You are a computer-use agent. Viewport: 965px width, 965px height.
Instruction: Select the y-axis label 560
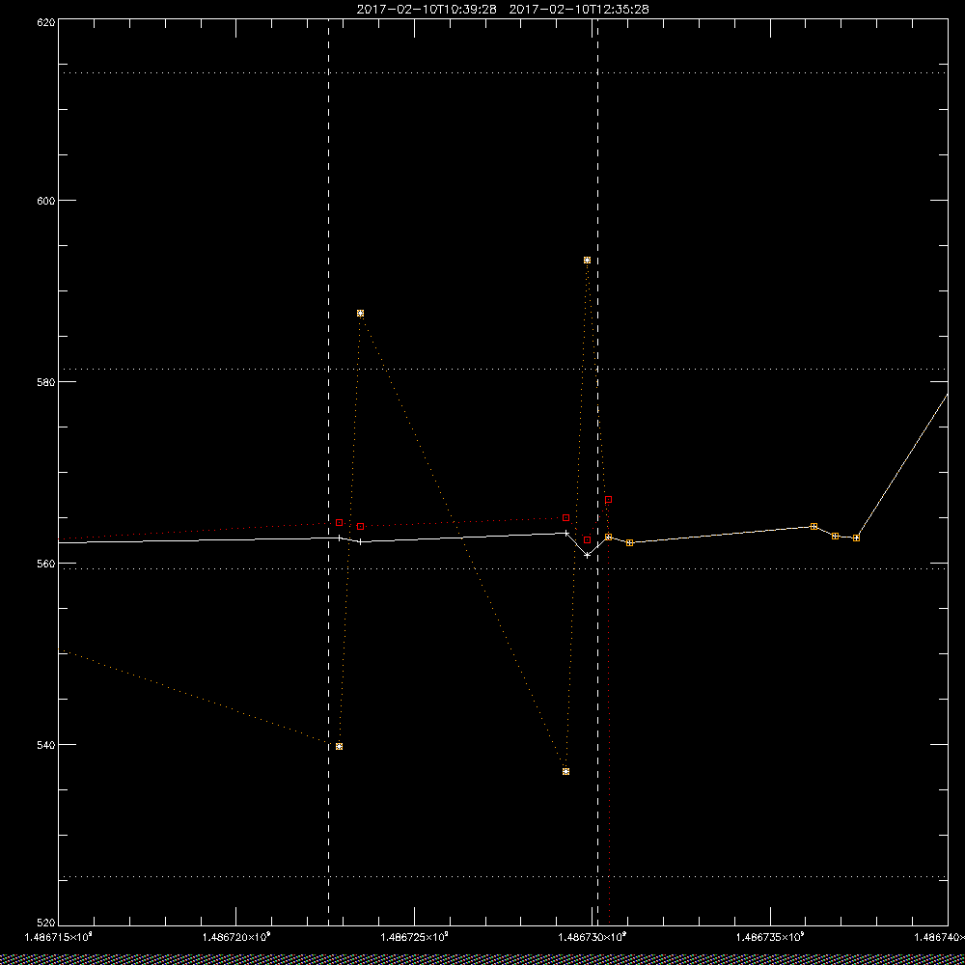[x=46, y=564]
